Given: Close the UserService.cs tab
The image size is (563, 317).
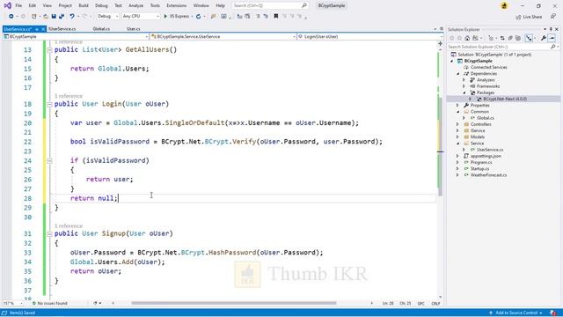Looking at the screenshot, I should click(43, 29).
